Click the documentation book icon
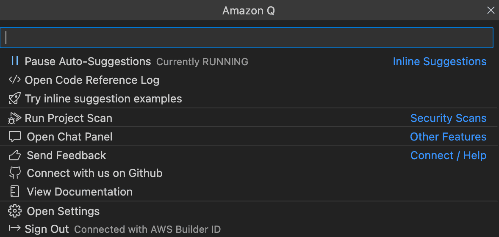499x237 pixels. tap(15, 192)
